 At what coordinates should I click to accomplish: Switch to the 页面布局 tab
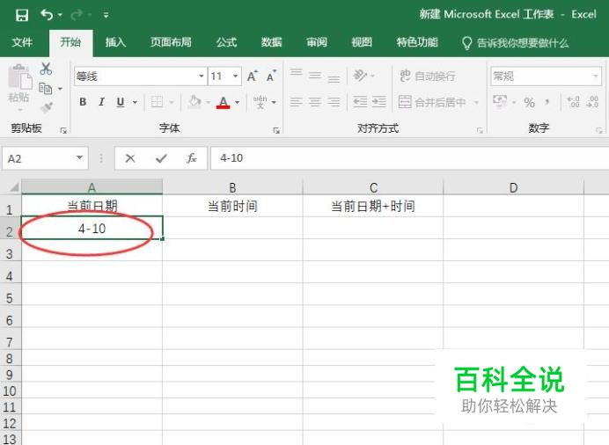click(x=171, y=42)
